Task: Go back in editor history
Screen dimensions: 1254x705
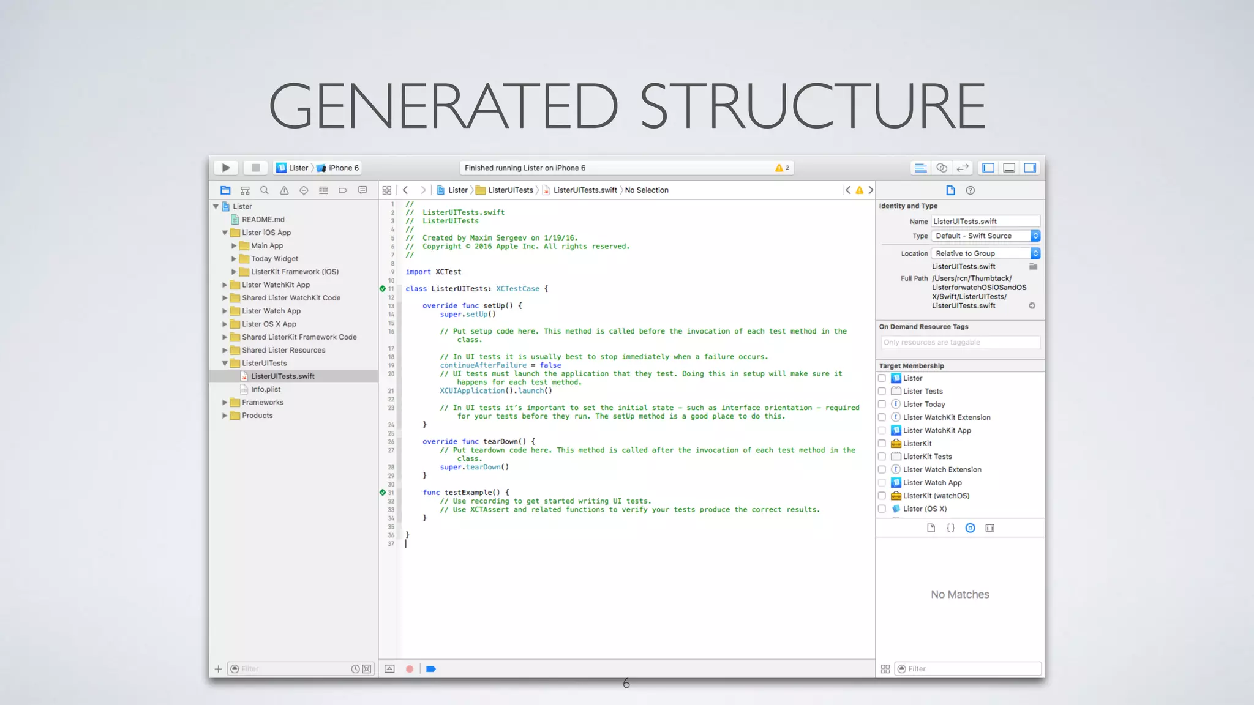Action: pyautogui.click(x=405, y=190)
